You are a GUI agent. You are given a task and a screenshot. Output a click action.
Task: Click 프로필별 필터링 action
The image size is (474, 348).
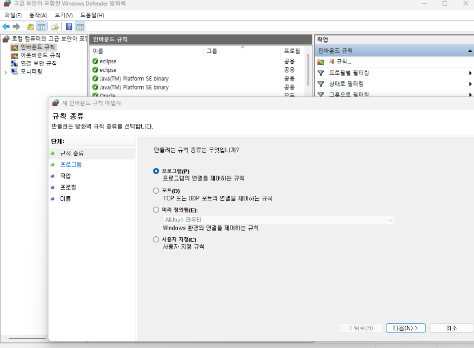(x=349, y=73)
